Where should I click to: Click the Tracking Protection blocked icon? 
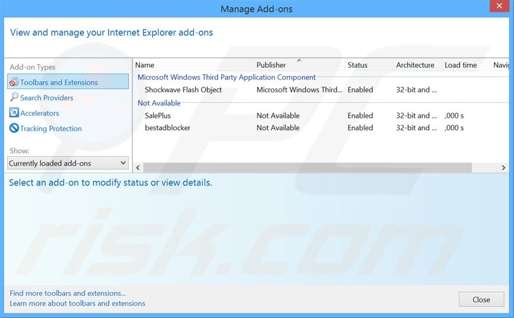coord(14,128)
